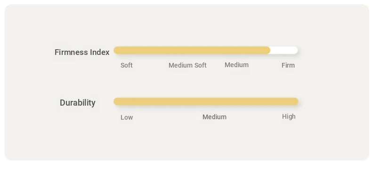Click the white unfilled end of Firmness bar

click(x=284, y=50)
